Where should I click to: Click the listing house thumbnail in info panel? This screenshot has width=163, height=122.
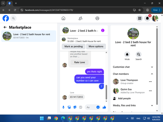point(133,34)
